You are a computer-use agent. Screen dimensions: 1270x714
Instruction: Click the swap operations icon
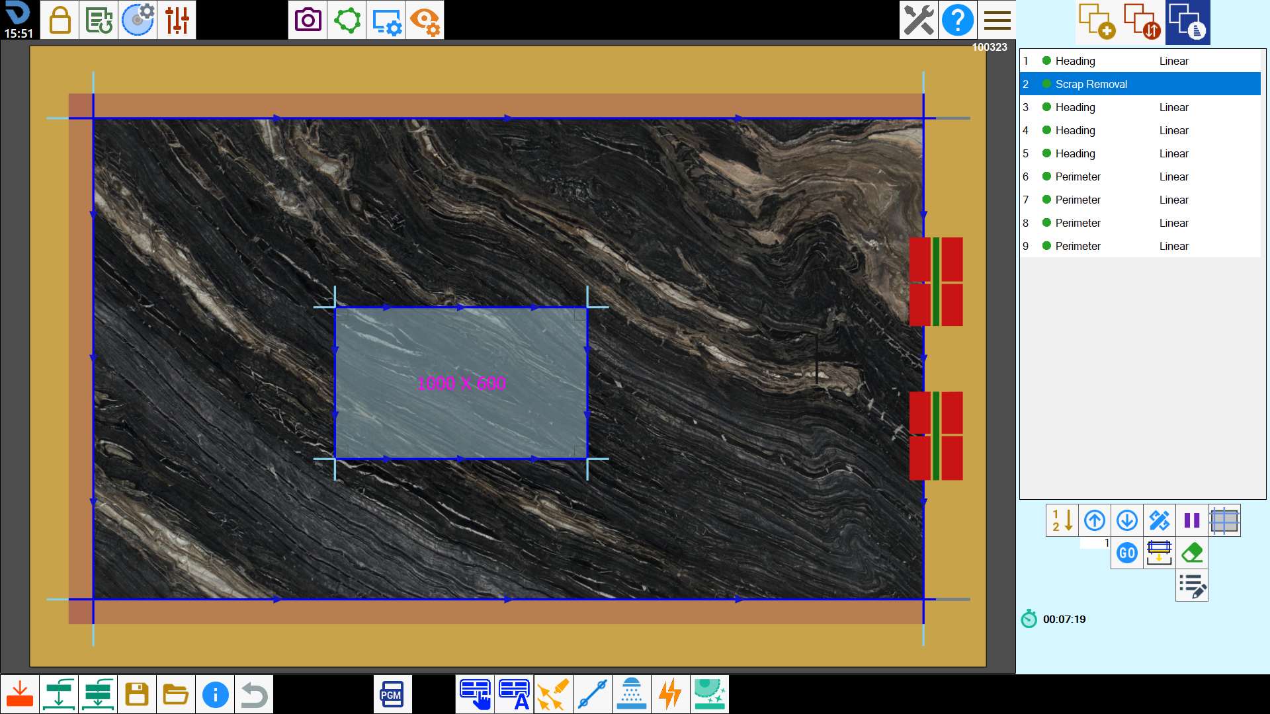[x=1142, y=22]
